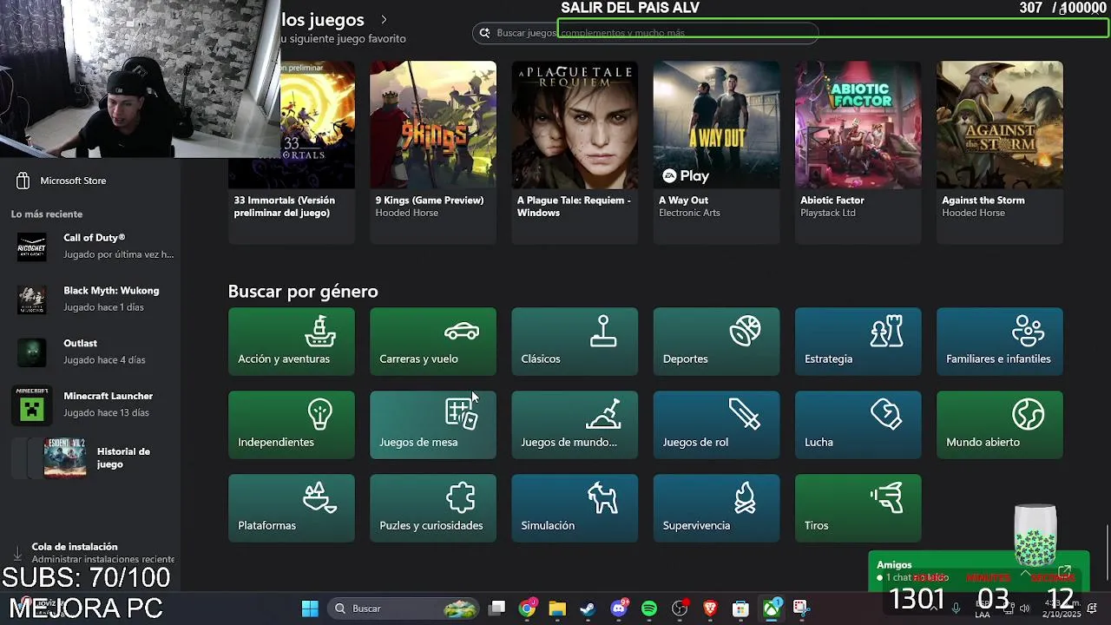Screen dimensions: 1111x625
Task: Click the Microsoft Store bag icon in the sidebar
Action: point(23,181)
